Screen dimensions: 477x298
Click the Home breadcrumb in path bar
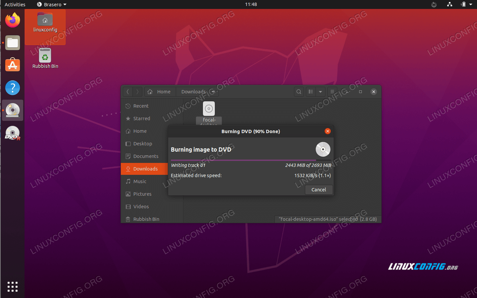[160, 92]
